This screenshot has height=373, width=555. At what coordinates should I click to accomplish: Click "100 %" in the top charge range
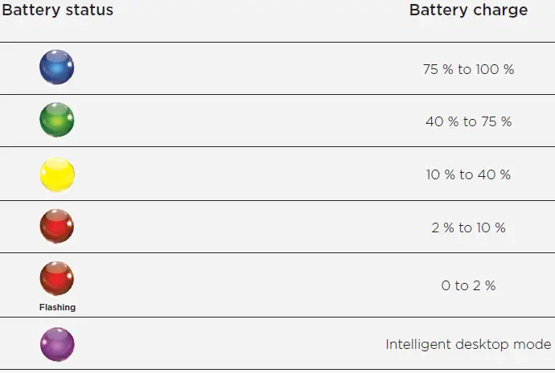tap(495, 69)
